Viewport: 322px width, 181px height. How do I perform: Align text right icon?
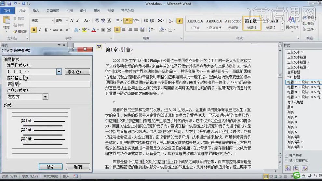pos(130,30)
